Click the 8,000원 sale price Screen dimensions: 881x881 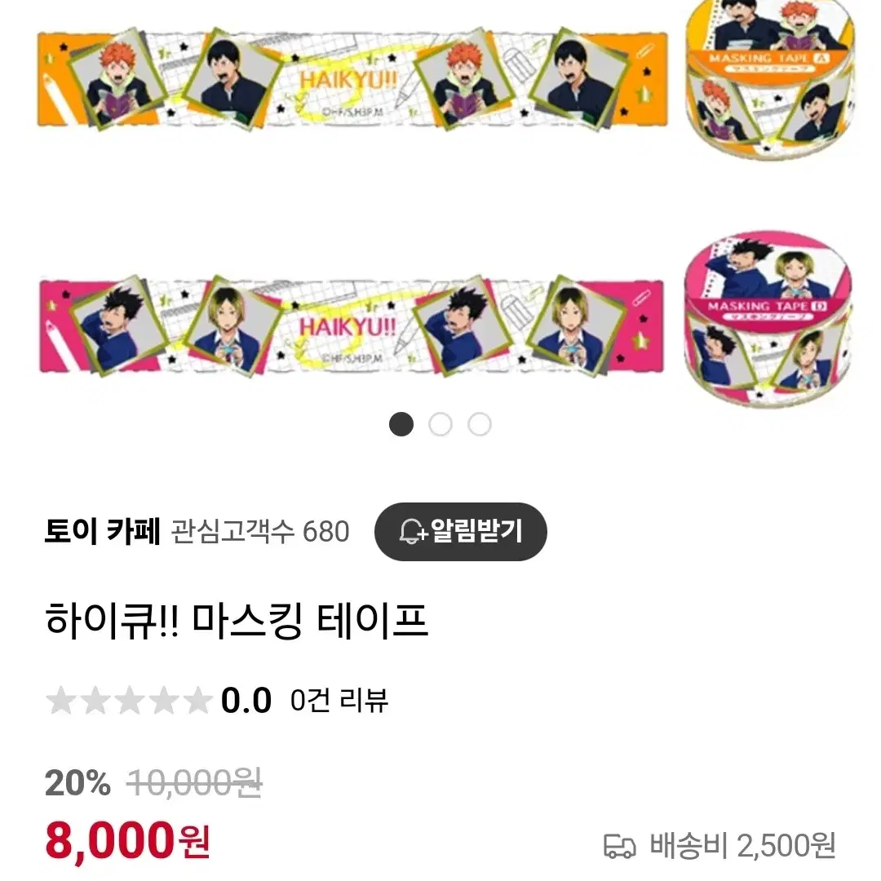(x=127, y=841)
